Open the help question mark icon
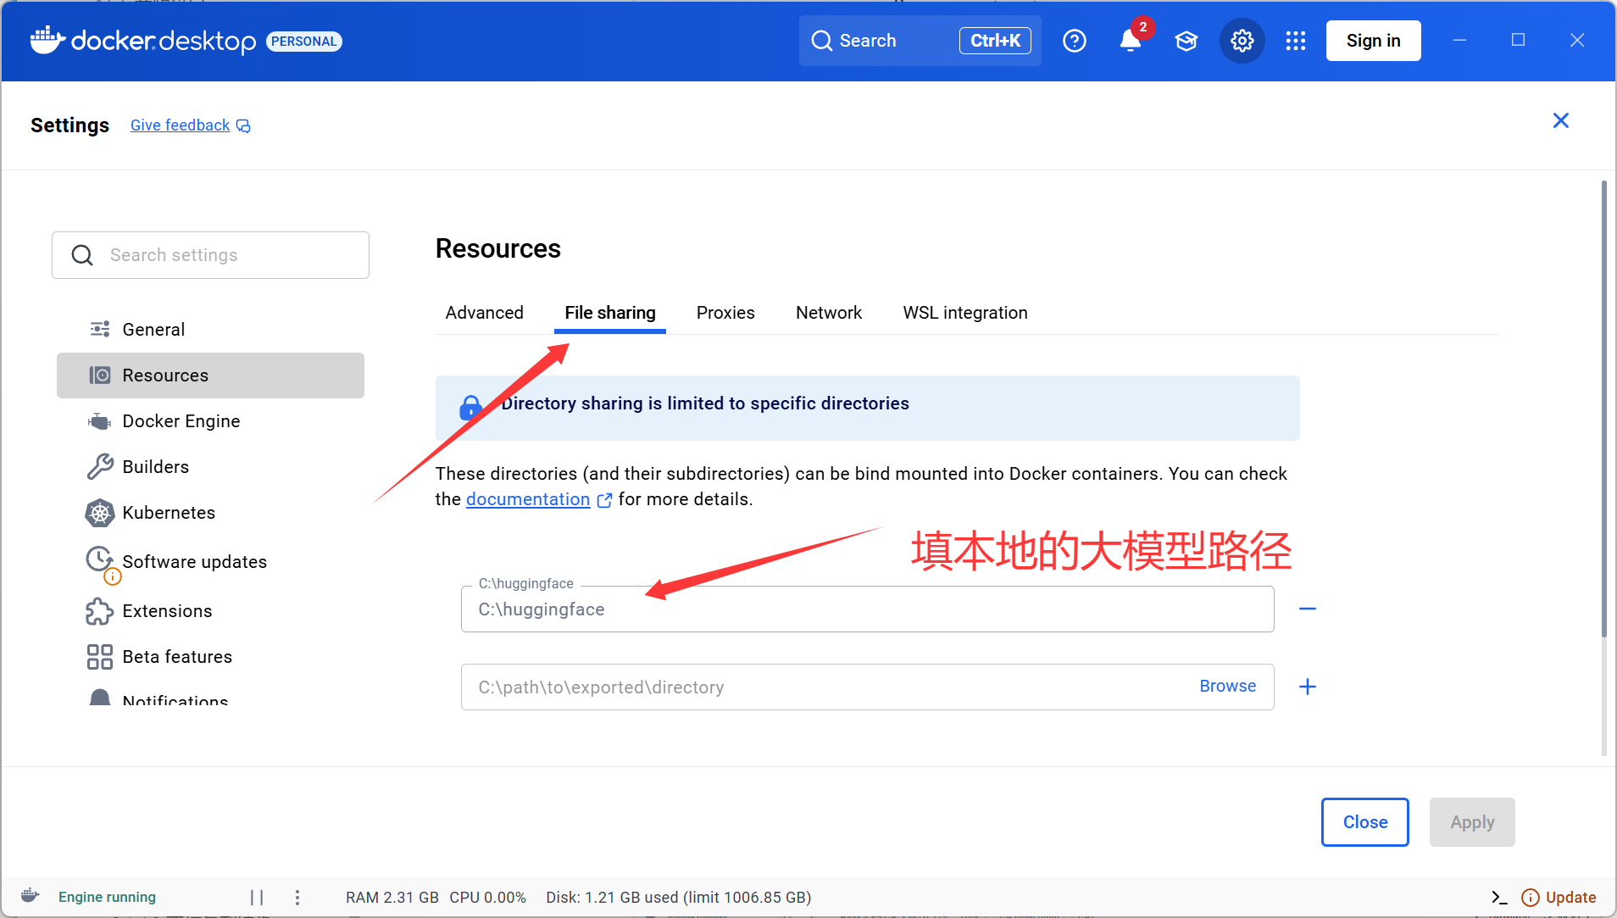1617x918 pixels. 1075,41
